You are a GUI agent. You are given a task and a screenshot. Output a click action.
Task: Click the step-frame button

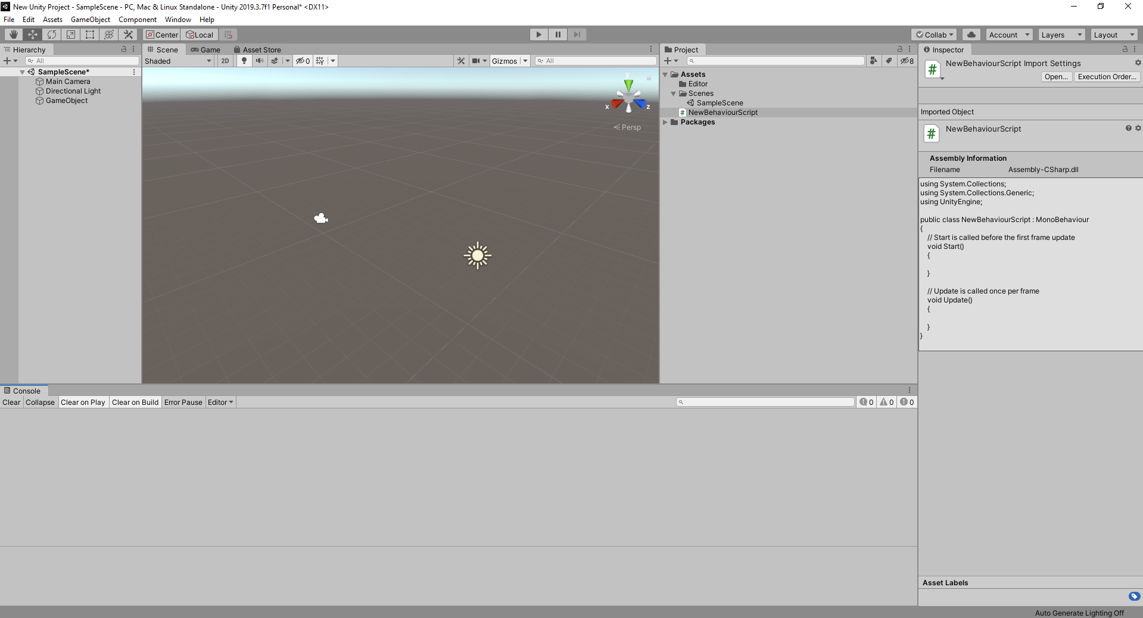[x=577, y=35]
